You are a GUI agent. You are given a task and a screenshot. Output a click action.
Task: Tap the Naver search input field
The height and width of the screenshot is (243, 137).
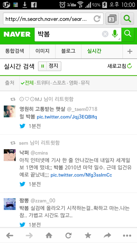(x=68, y=34)
